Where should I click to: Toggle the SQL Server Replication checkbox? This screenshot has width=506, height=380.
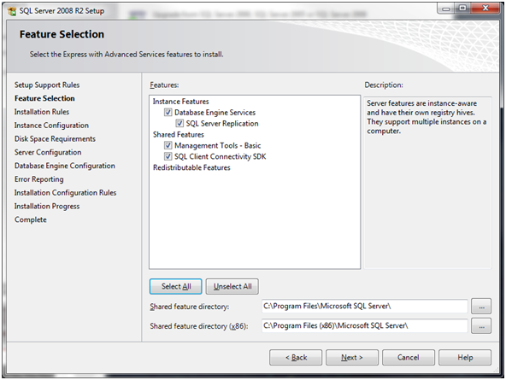click(179, 123)
